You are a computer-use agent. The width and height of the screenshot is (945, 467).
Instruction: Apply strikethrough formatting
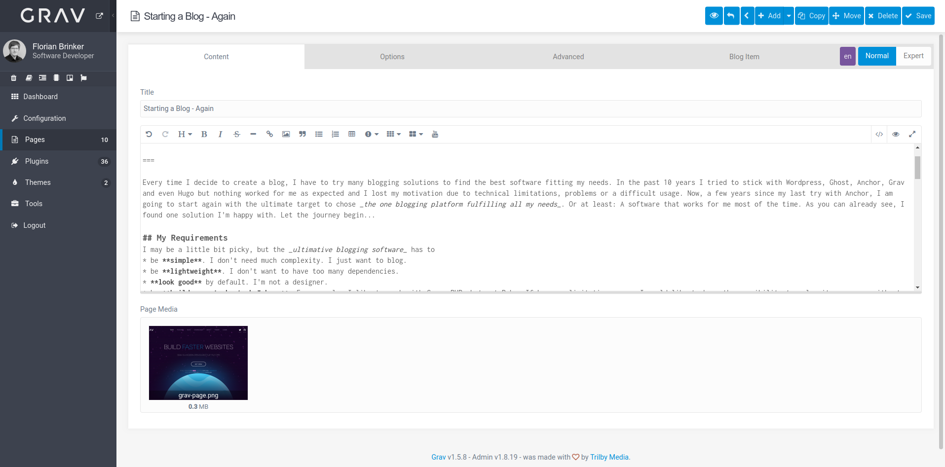pyautogui.click(x=237, y=134)
